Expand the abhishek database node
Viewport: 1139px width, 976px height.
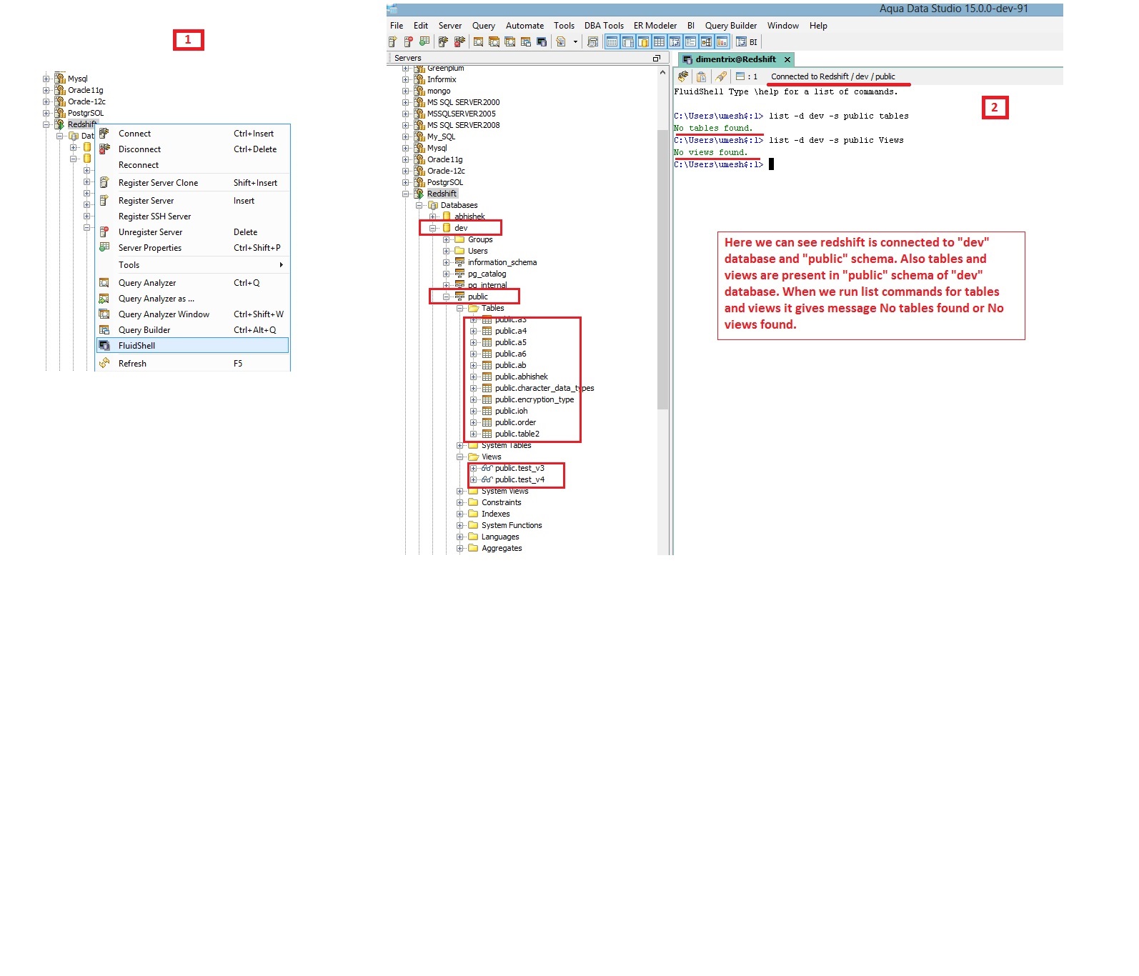pyautogui.click(x=433, y=216)
